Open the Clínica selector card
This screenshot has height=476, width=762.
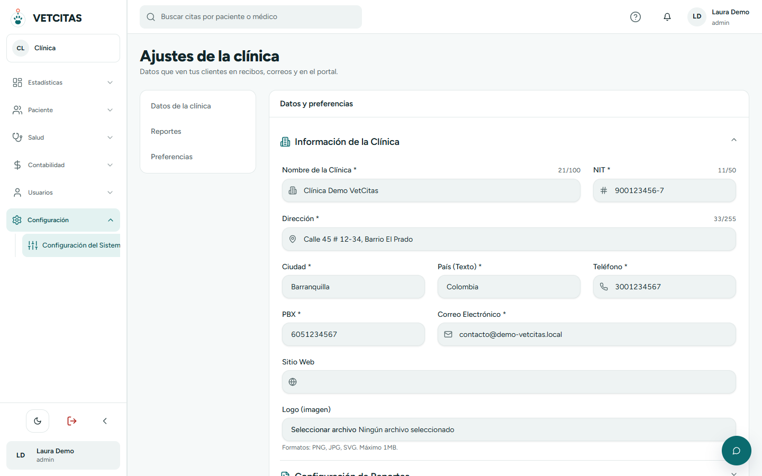click(63, 48)
